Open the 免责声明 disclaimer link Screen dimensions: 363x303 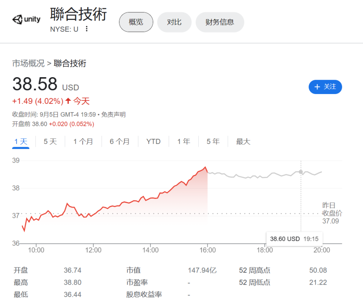coord(113,115)
